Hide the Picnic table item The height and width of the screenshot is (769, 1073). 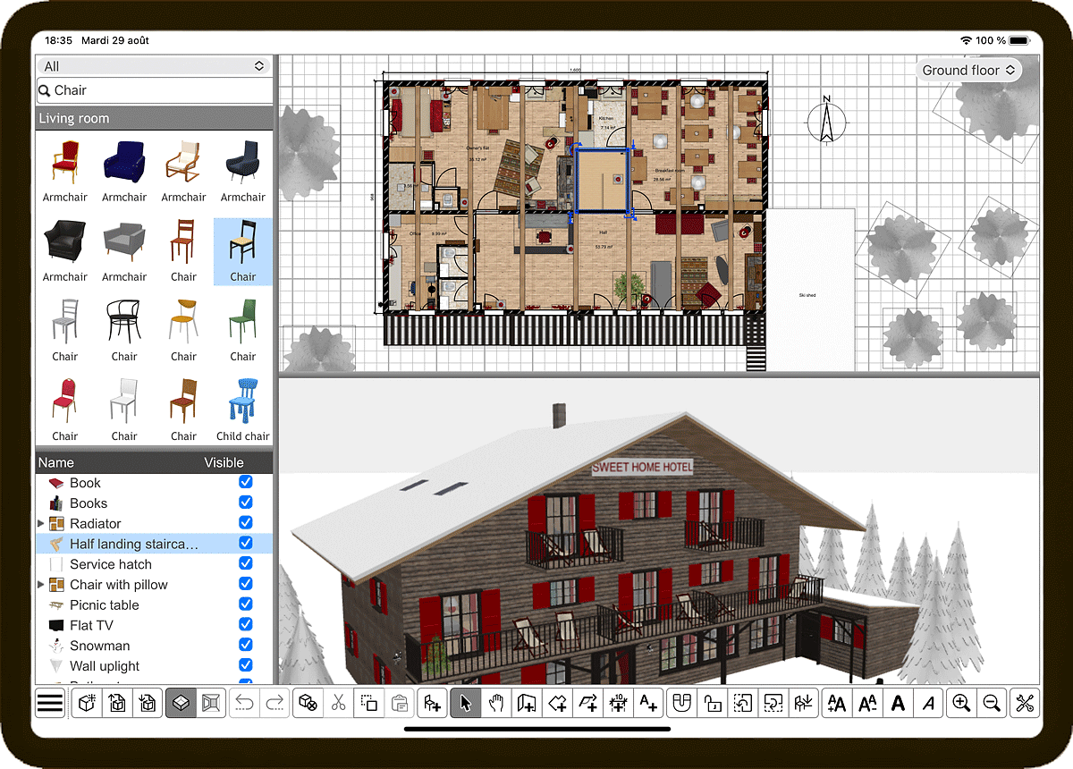click(x=246, y=604)
